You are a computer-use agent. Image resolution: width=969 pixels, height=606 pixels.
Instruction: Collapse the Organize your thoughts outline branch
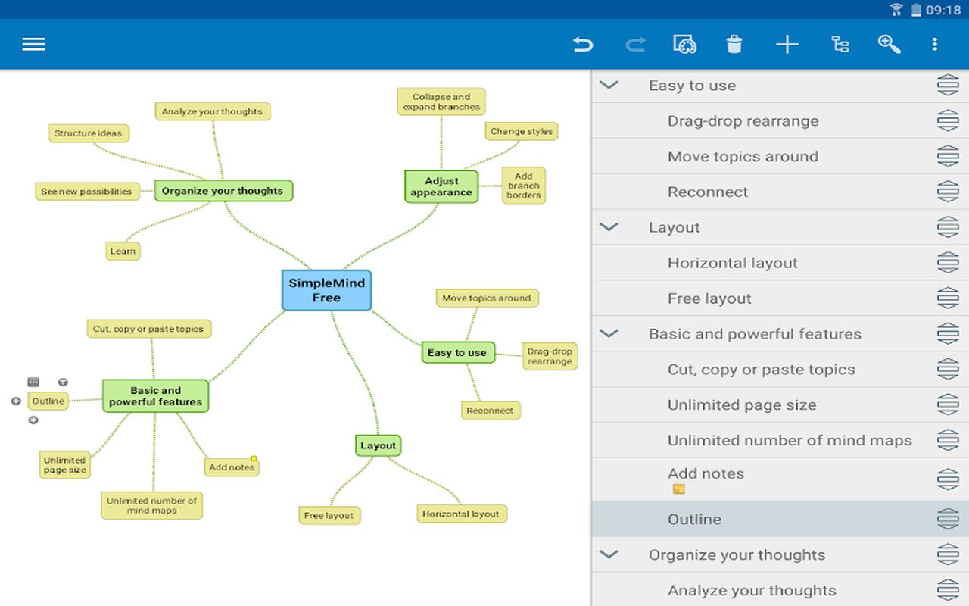[x=609, y=555]
